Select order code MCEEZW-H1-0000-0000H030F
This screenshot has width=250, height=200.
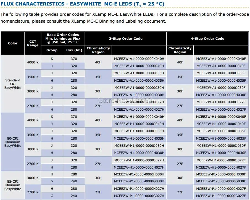(x=221, y=153)
